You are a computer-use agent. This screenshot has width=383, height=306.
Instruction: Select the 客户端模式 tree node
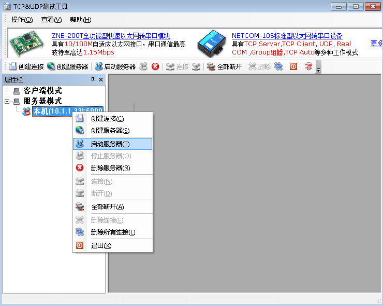pos(42,91)
